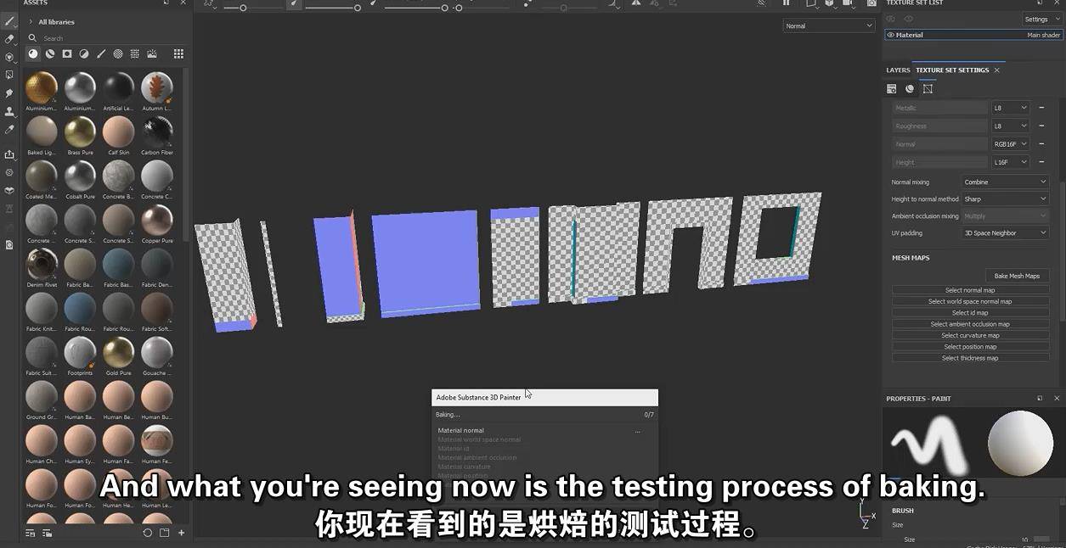Viewport: 1066px width, 548px height.
Task: Open Height to normal method dropdown
Action: [x=1006, y=199]
